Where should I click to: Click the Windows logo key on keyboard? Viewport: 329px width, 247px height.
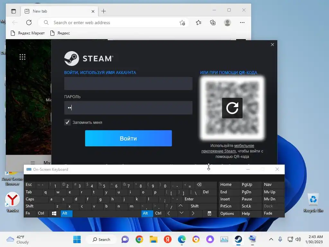click(54, 213)
